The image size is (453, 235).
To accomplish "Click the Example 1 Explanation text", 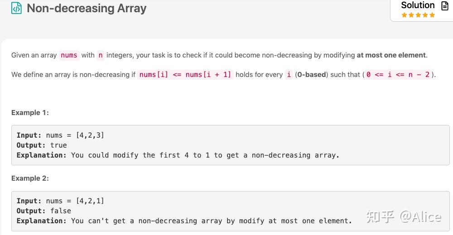I will coord(178,155).
